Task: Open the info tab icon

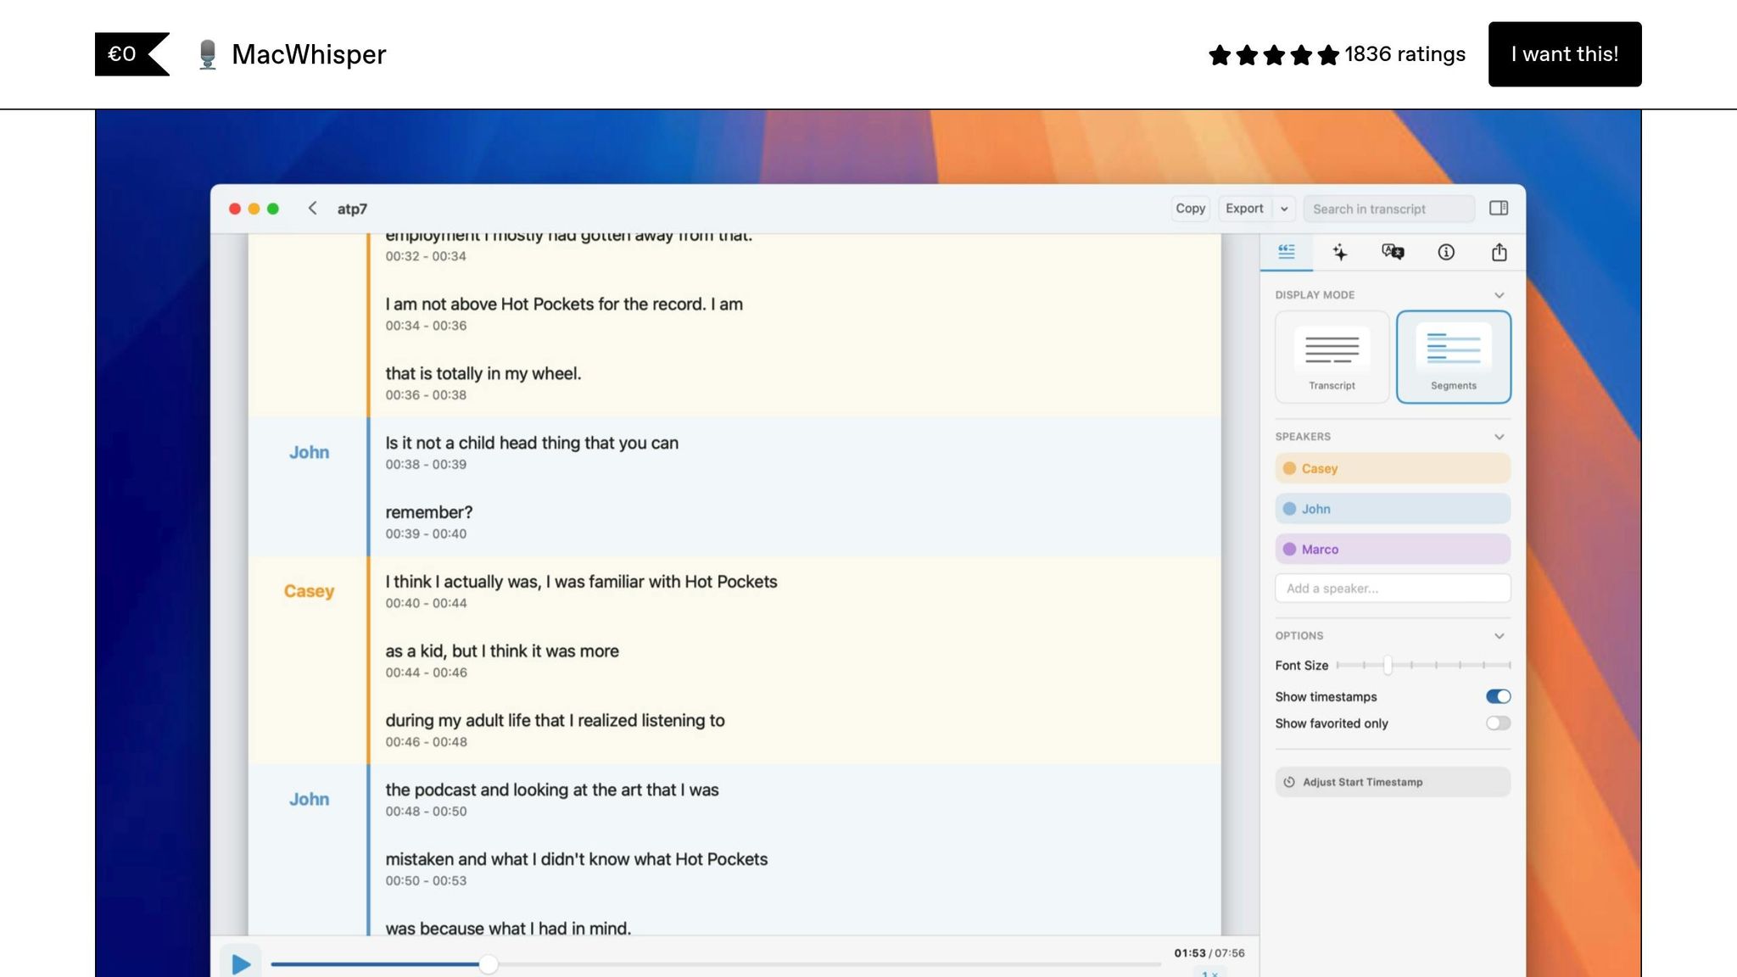Action: [1446, 252]
